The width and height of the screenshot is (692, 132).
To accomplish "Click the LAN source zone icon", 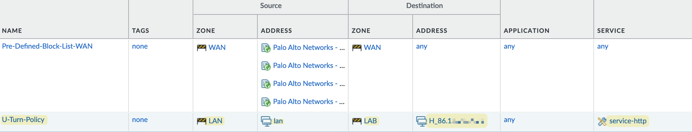I will [x=201, y=121].
